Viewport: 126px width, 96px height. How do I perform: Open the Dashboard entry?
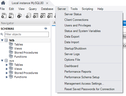pos(71,66)
